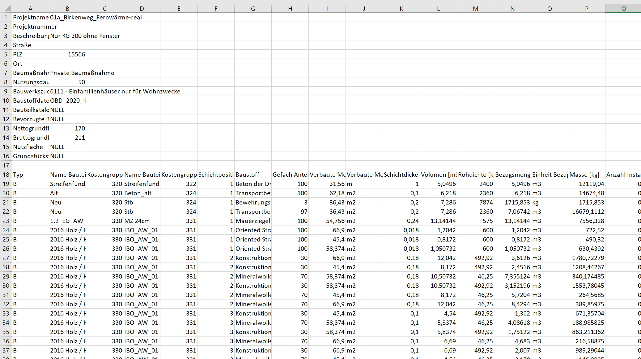Select mass value 264,5685
The height and width of the screenshot is (359, 641).
coord(587,295)
